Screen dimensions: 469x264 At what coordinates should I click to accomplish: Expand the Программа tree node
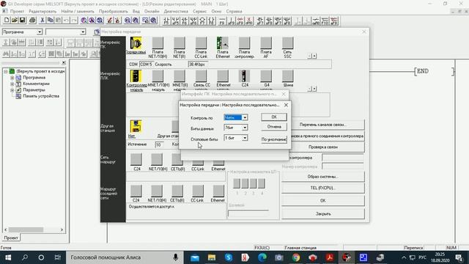(12, 78)
